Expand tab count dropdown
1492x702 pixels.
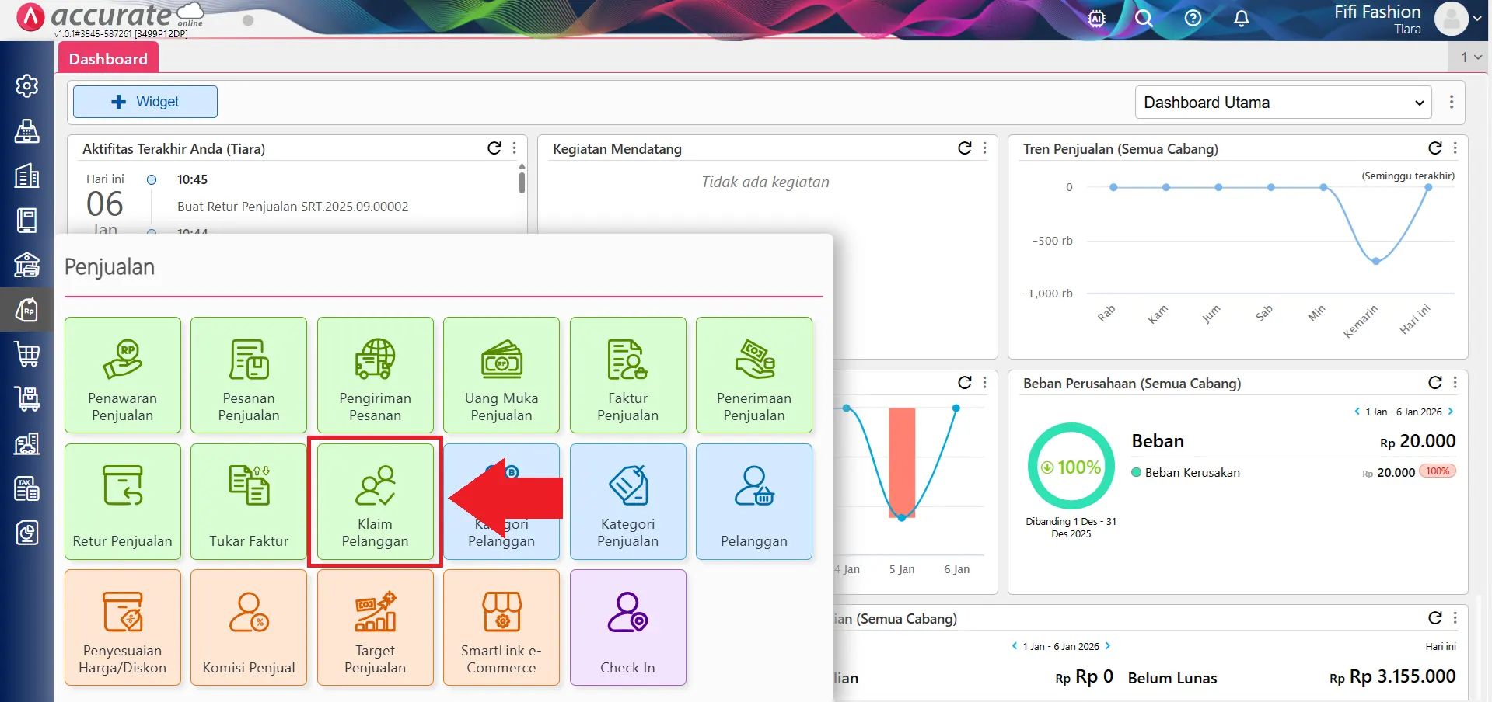1471,57
